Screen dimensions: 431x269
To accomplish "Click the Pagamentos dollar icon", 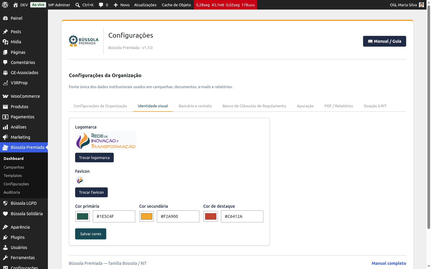I will click(5, 117).
